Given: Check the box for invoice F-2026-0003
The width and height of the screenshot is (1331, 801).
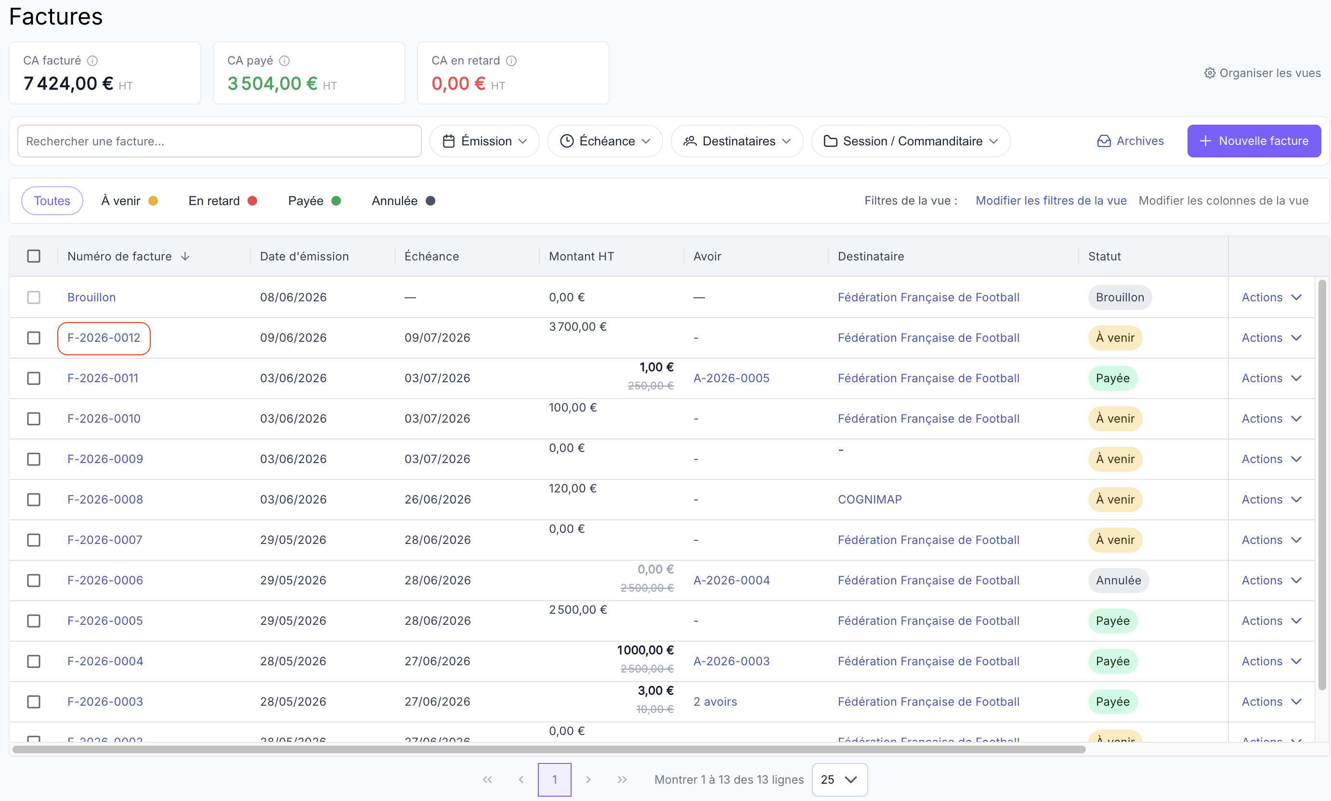Looking at the screenshot, I should (34, 702).
